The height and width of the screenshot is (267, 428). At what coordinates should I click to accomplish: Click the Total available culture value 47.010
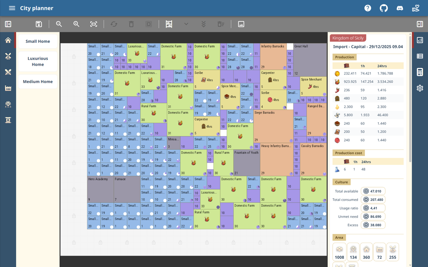pos(373,191)
